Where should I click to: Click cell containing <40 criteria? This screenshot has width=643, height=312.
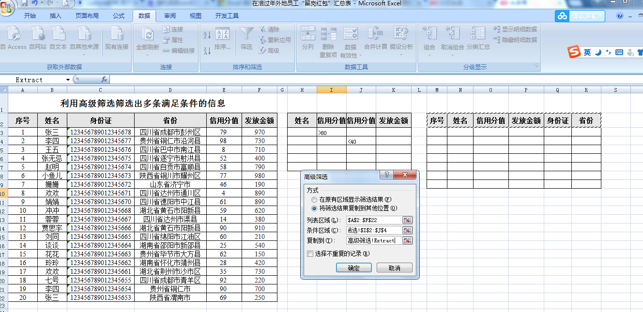tap(361, 141)
